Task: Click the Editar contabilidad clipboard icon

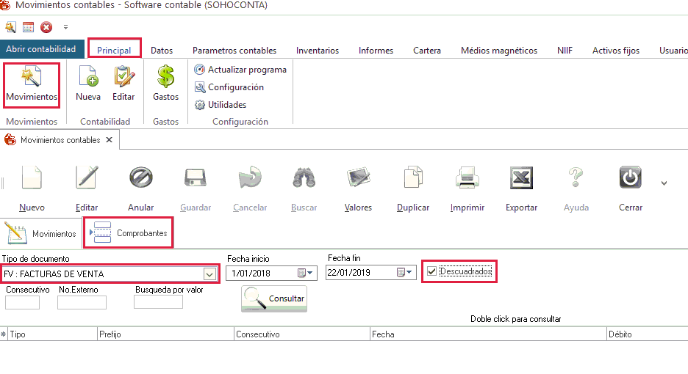Action: [123, 77]
